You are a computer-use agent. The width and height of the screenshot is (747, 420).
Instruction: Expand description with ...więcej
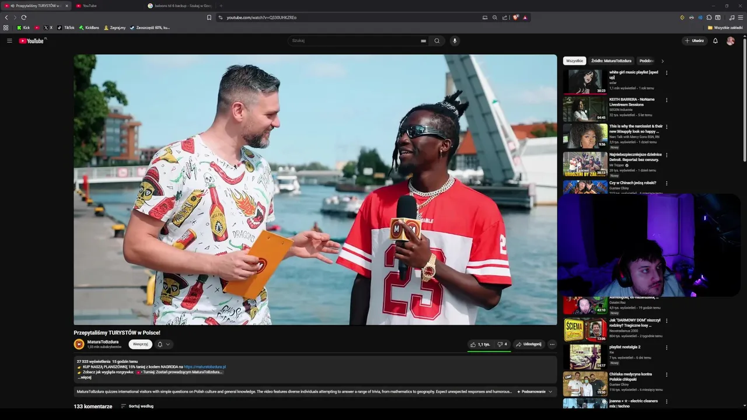[x=84, y=377]
